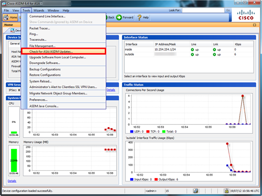The width and height of the screenshot is (262, 196).
Task: Click the red TCP legend swatch
Action: tap(148, 131)
